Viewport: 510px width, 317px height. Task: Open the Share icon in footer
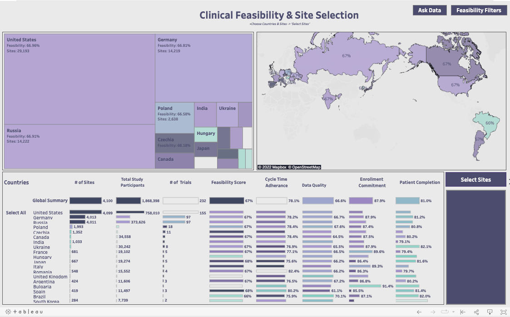pos(476,312)
